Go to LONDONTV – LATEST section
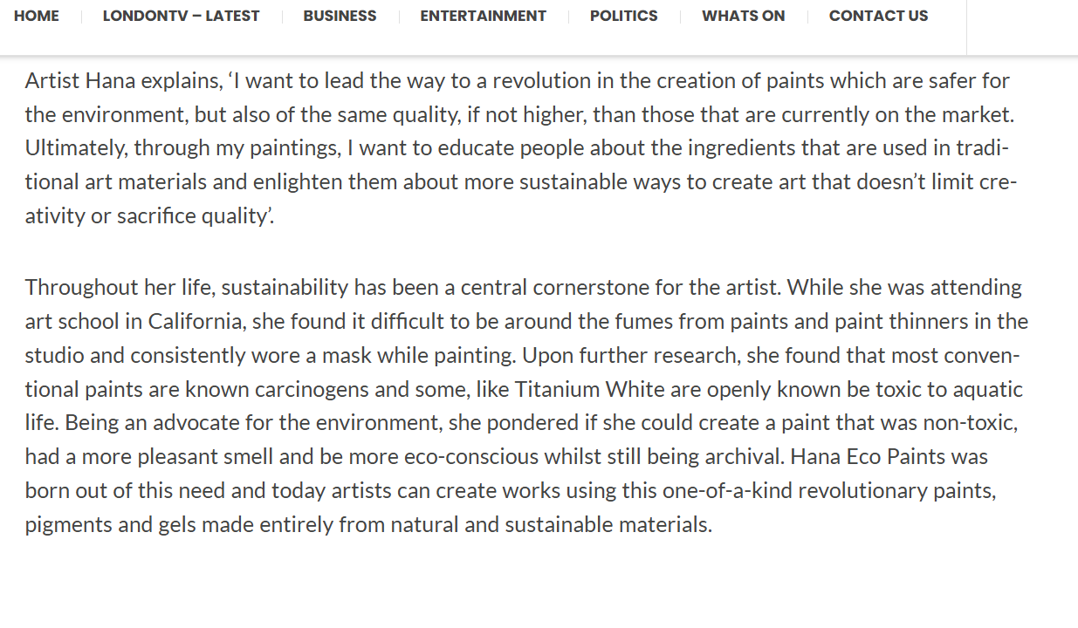Screen dimensions: 1078x628 click(x=181, y=16)
